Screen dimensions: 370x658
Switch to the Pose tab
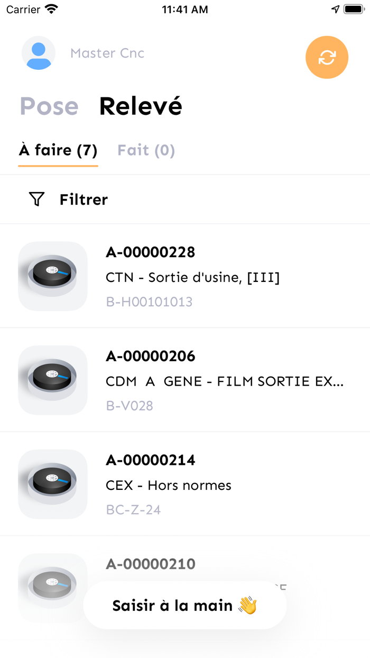coord(49,106)
